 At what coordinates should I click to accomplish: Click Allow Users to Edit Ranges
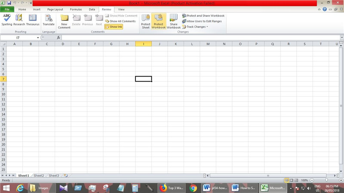(203, 21)
